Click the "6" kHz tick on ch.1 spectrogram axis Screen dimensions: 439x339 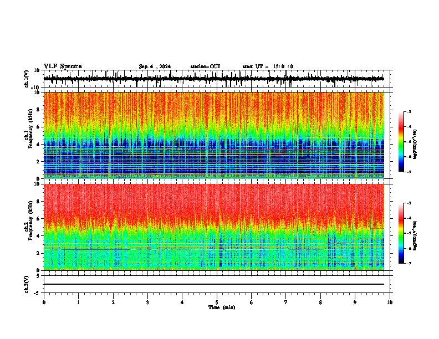point(39,127)
